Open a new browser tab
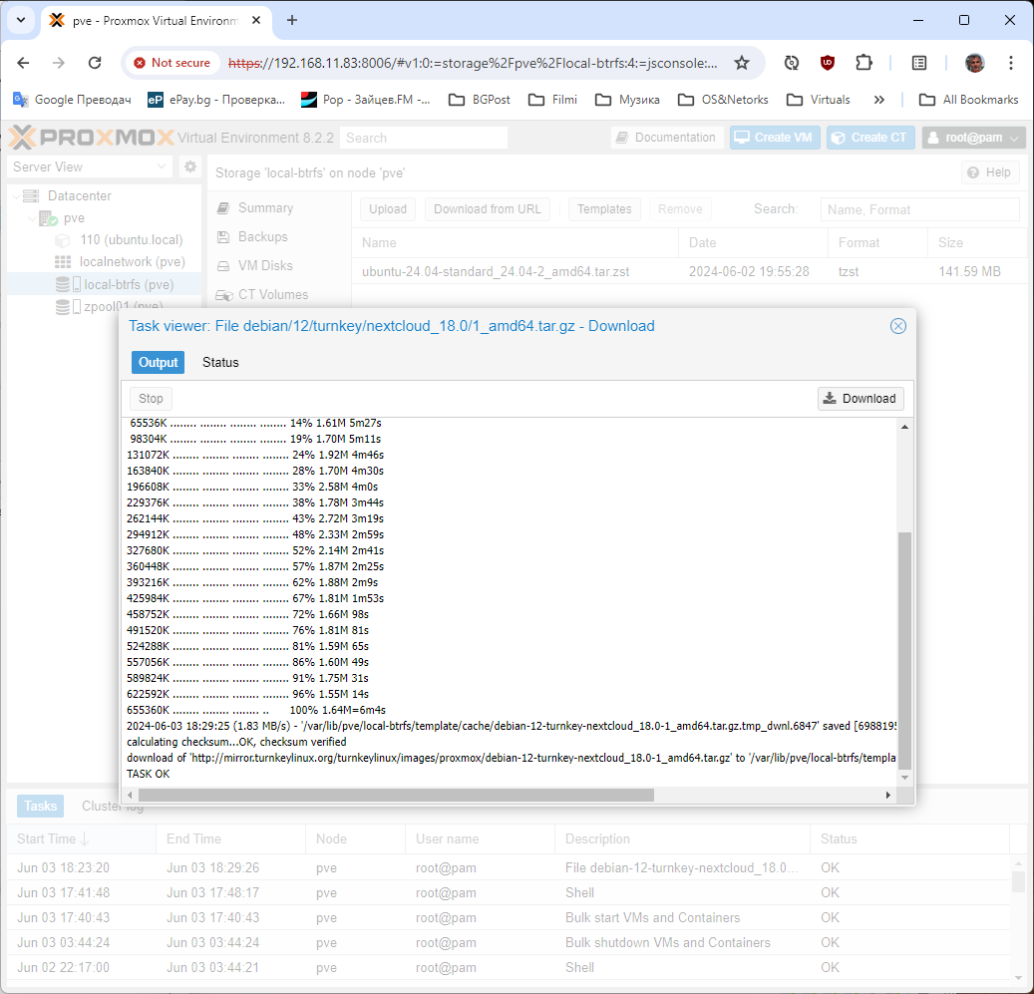 (x=292, y=20)
